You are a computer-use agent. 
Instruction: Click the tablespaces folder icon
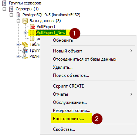point(25,44)
